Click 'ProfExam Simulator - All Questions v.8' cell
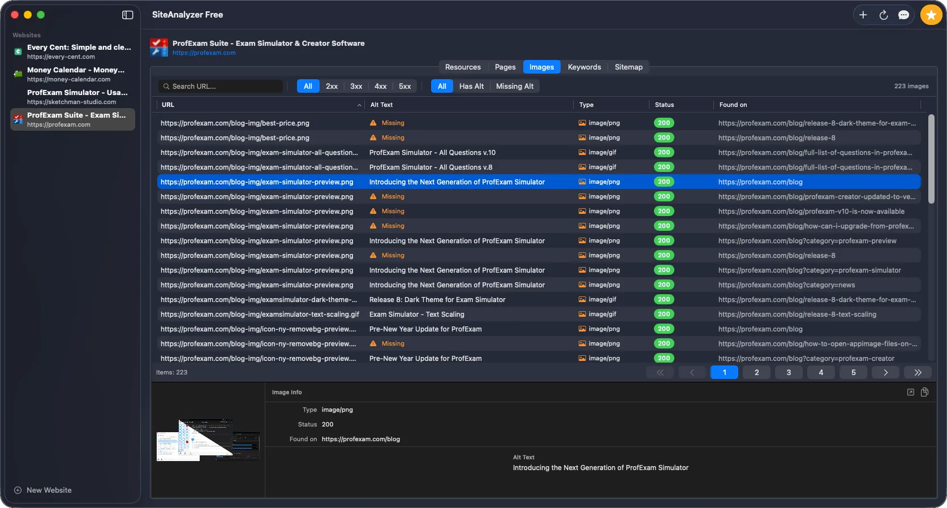The width and height of the screenshot is (947, 508). 431,167
